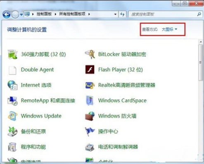Open the Realtek audio manager icon
The width and height of the screenshot is (204, 164).
[90, 85]
